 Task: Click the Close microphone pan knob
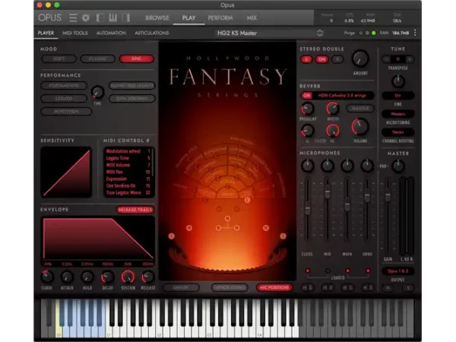click(x=307, y=166)
